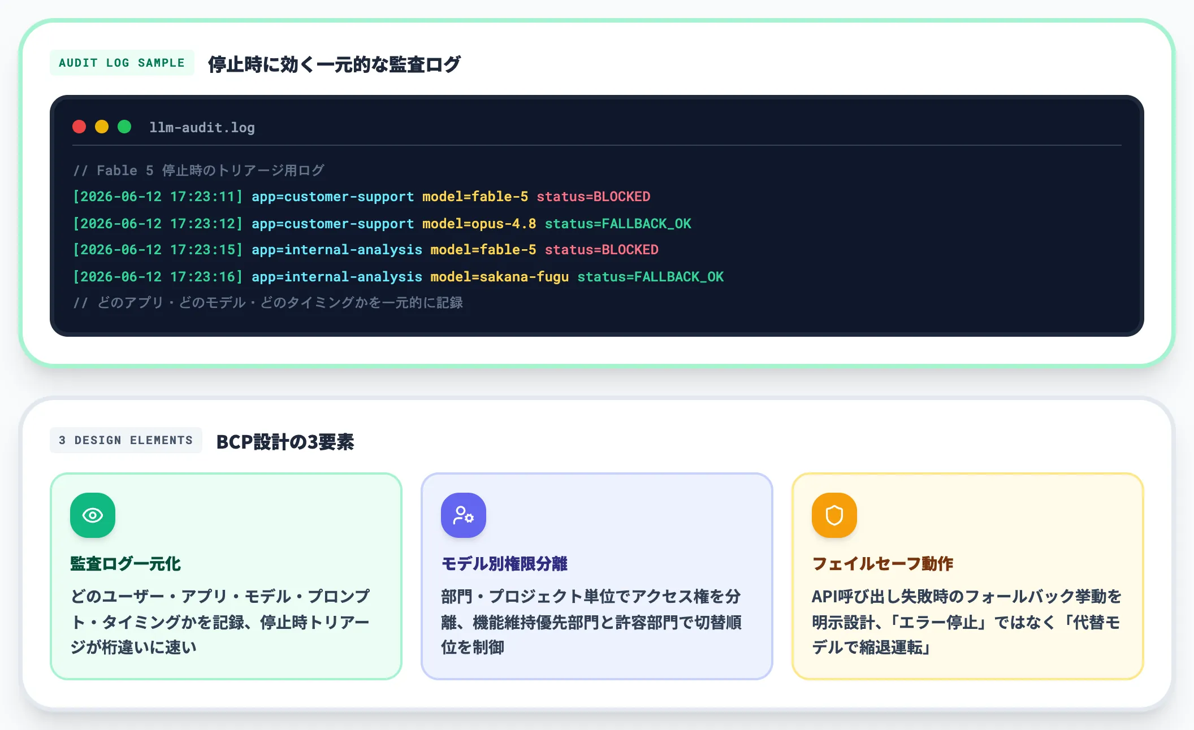The width and height of the screenshot is (1194, 730).
Task: Click timestamp [2026-06-12 17:23:16]
Action: (x=158, y=277)
